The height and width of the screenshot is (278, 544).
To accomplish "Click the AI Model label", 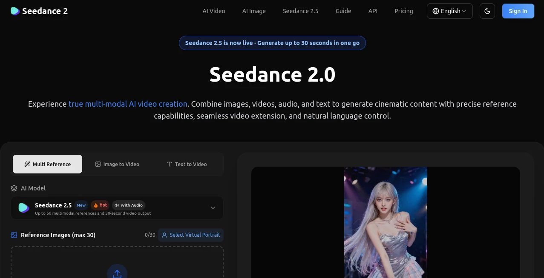I will (33, 188).
